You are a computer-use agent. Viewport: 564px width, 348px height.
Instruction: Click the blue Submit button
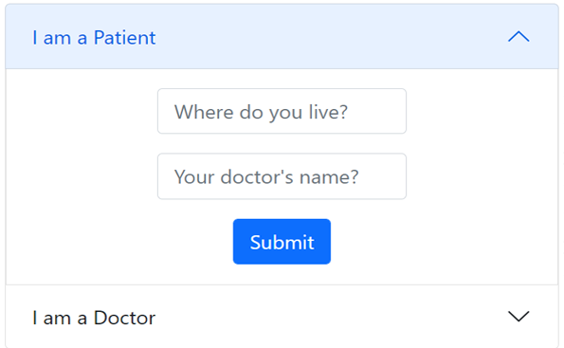pos(282,242)
